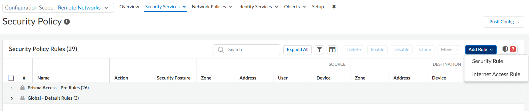The height and width of the screenshot is (111, 529).
Task: Choose Internet Access Rule from menu
Action: [496, 74]
